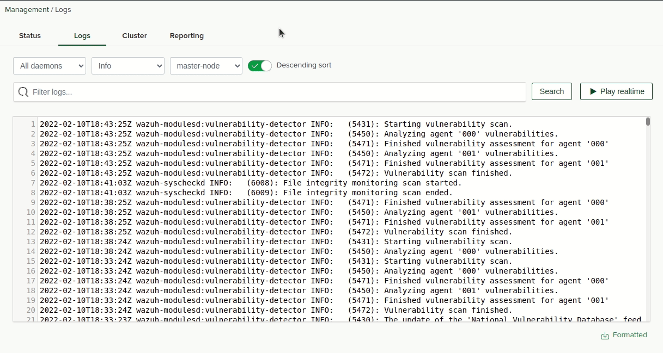This screenshot has width=663, height=353.
Task: Open the Reporting tab
Action: [186, 35]
